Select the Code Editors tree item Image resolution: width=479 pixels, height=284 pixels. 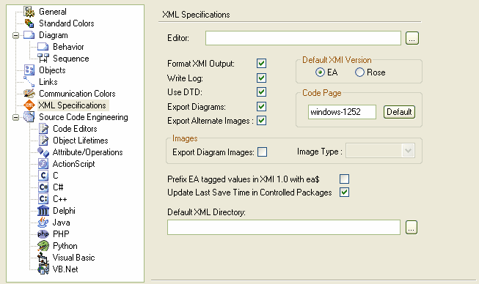point(75,129)
